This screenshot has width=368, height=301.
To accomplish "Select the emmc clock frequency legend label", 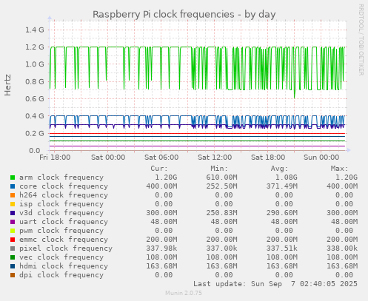I will pyautogui.click(x=64, y=240).
